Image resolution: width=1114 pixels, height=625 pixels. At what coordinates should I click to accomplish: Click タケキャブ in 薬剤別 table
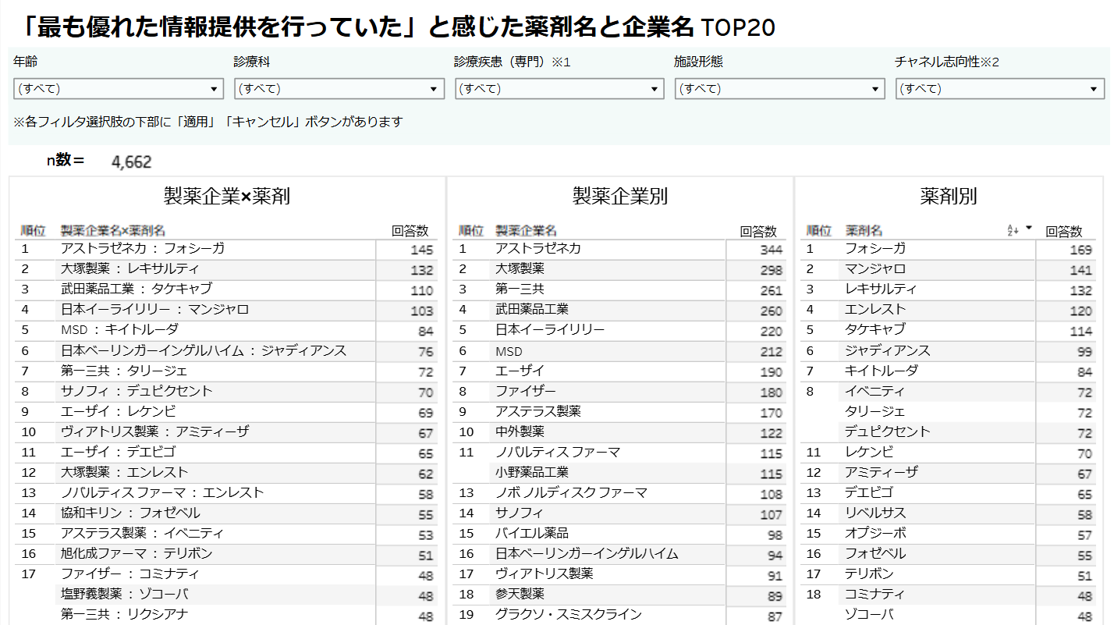pos(876,330)
